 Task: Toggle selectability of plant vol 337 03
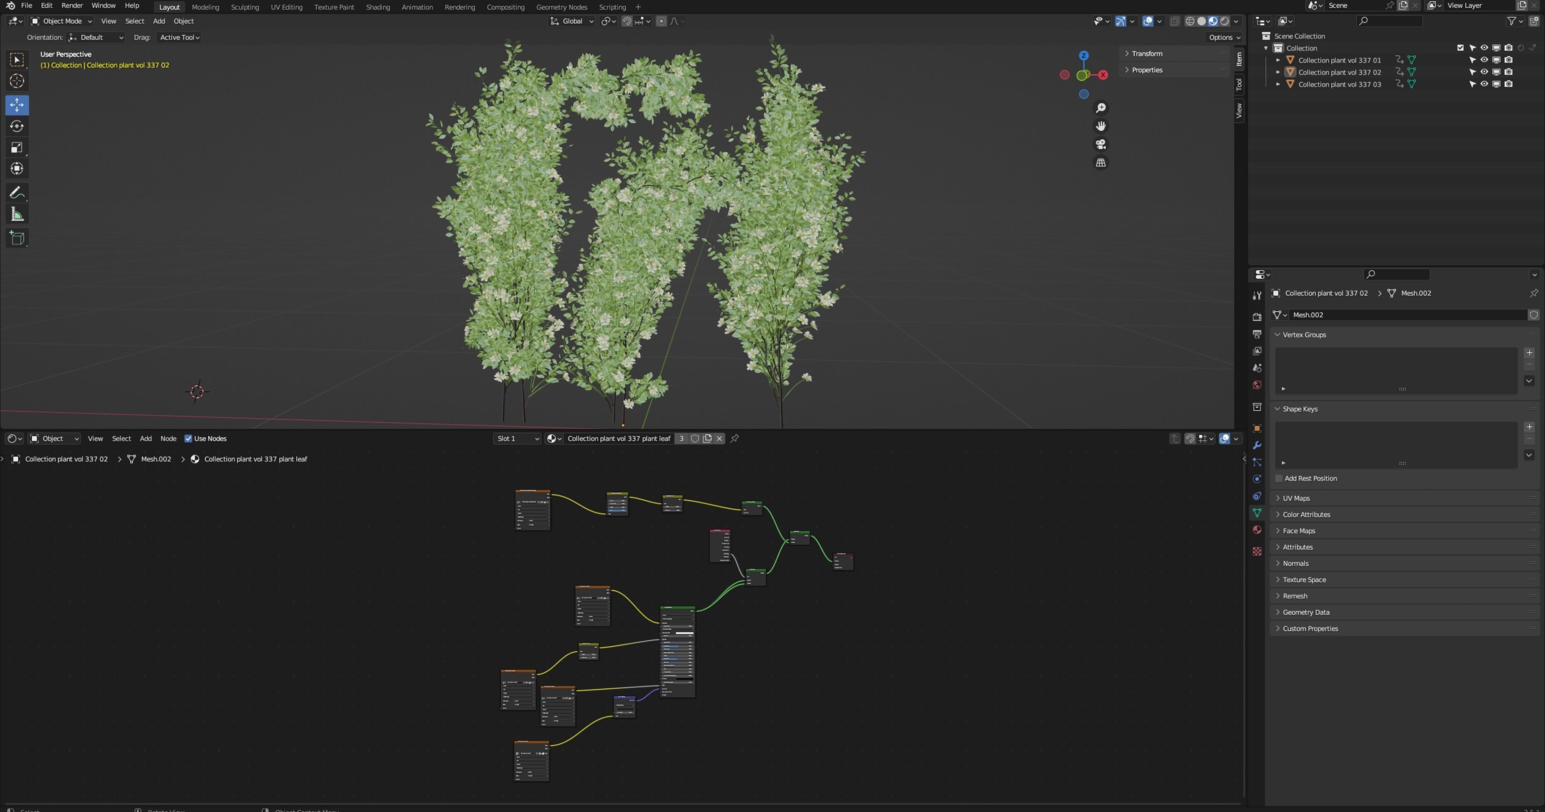1472,84
